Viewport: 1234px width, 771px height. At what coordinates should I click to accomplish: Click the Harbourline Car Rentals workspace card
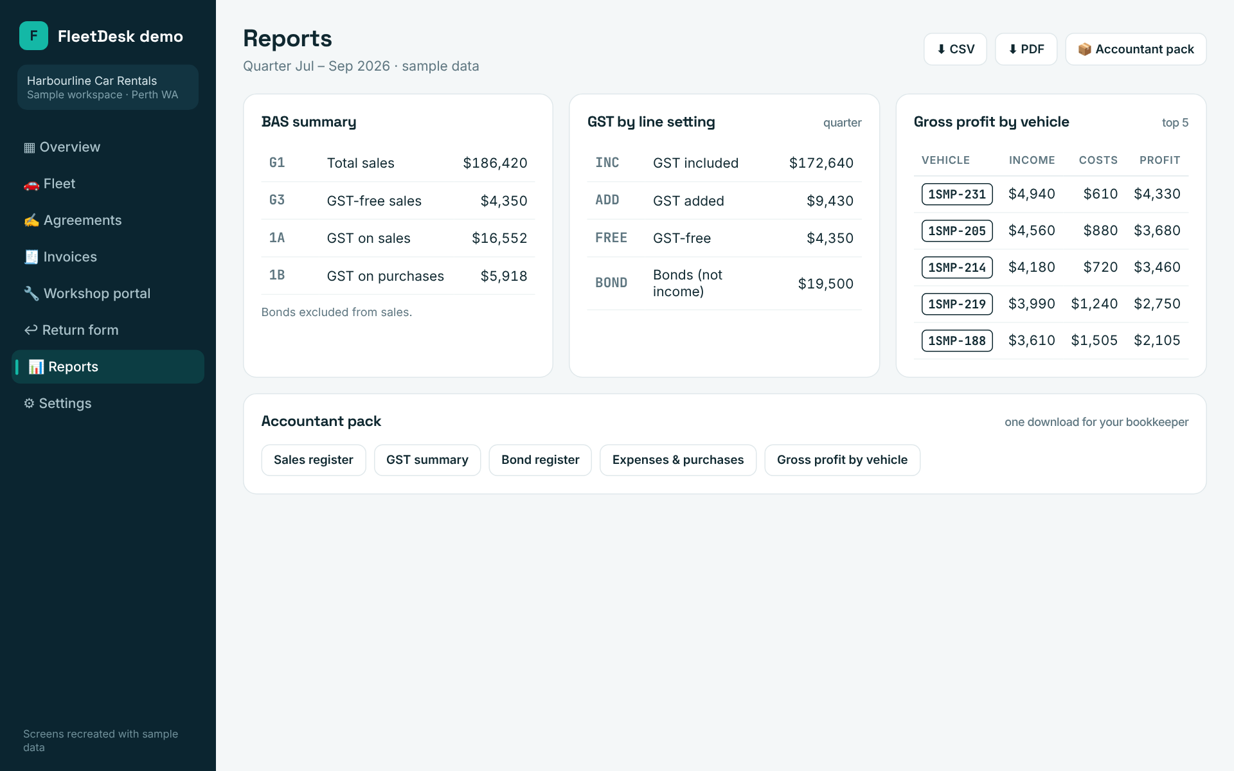pos(108,87)
